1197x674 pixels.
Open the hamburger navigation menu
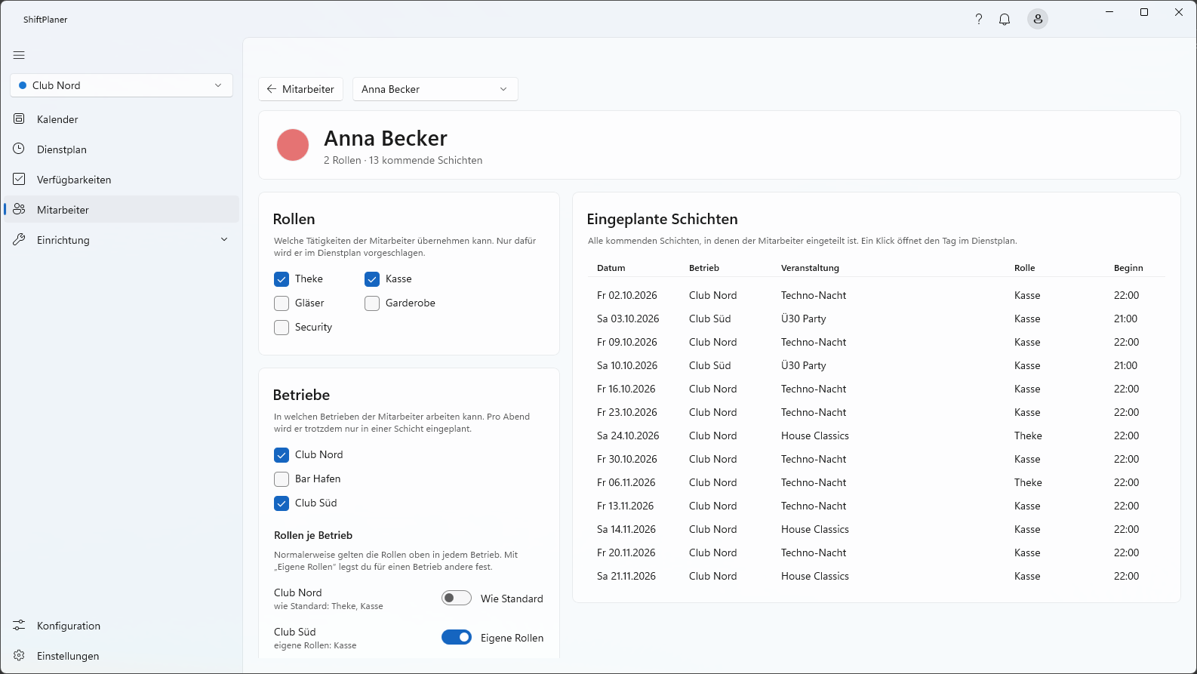pyautogui.click(x=19, y=55)
